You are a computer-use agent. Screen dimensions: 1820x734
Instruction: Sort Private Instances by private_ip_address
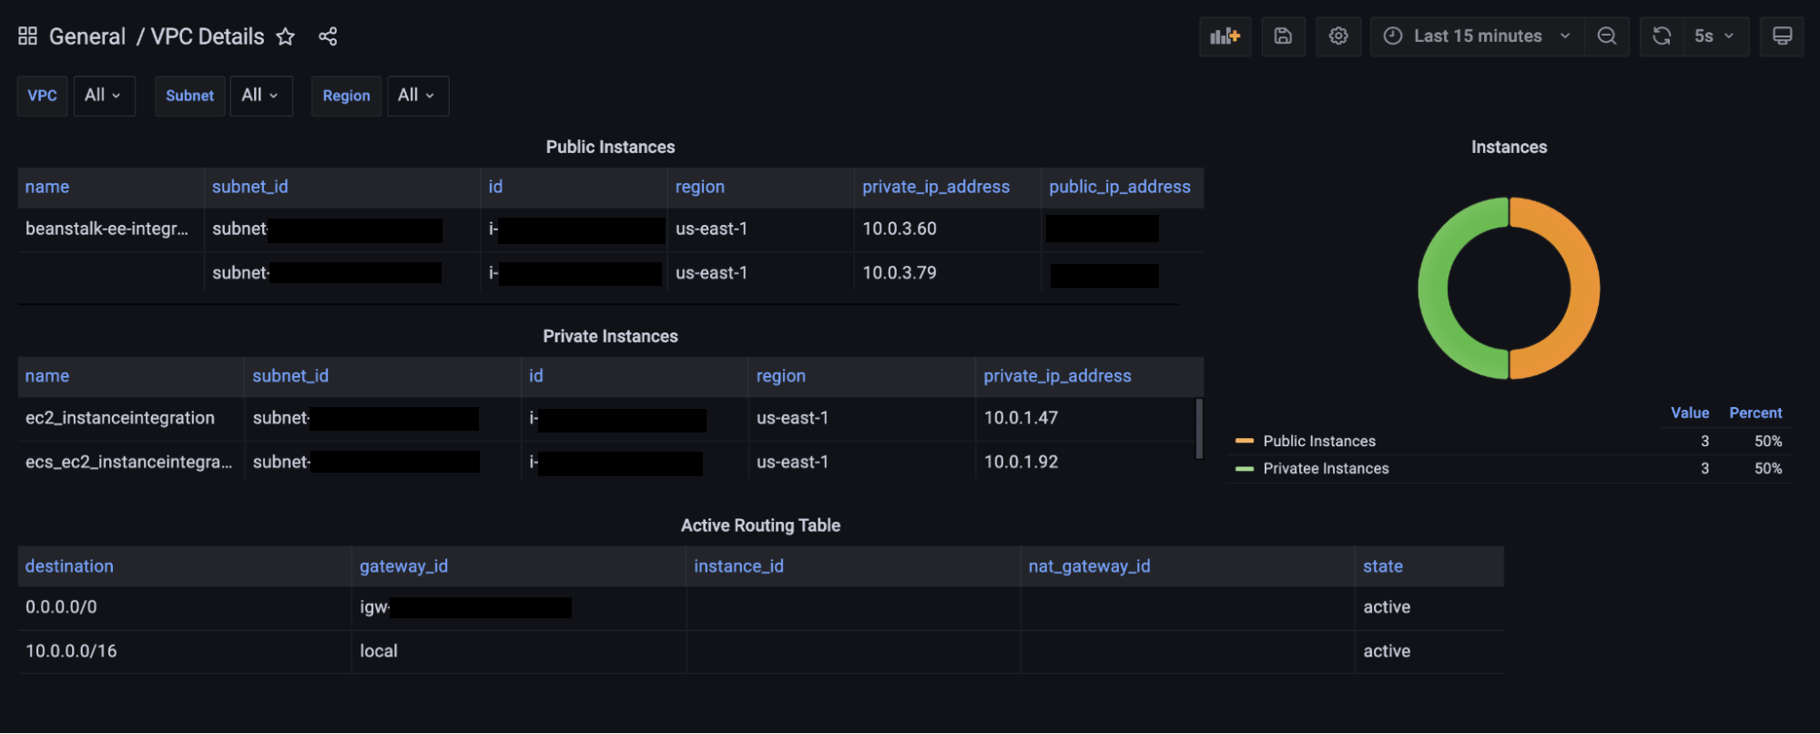tap(1057, 376)
